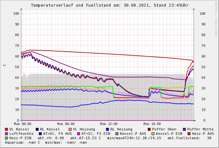Click the Mon 18:00 time axis label
The height and width of the screenshot is (148, 219).
152,124
